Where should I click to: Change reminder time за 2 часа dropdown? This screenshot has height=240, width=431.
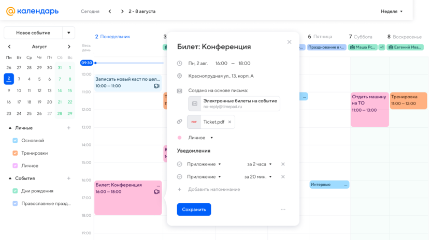258,164
